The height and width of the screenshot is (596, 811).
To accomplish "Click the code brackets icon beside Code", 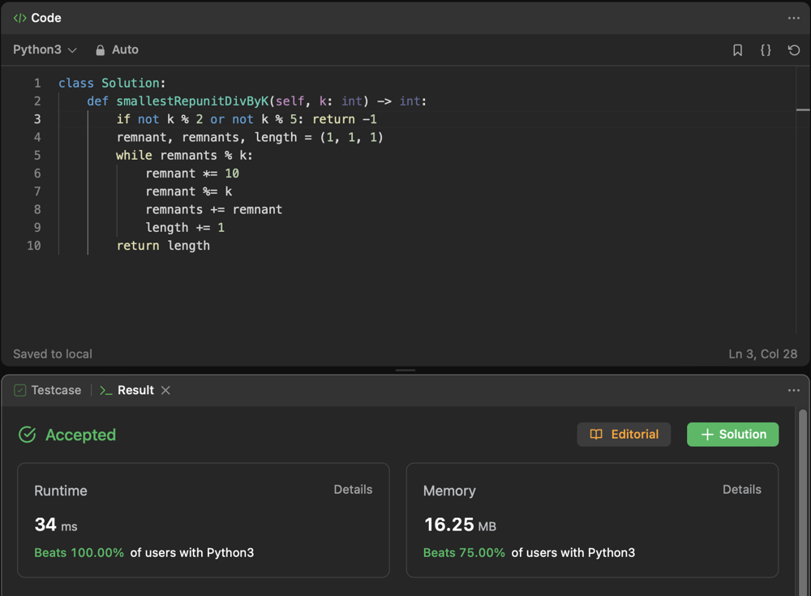I will tap(19, 18).
